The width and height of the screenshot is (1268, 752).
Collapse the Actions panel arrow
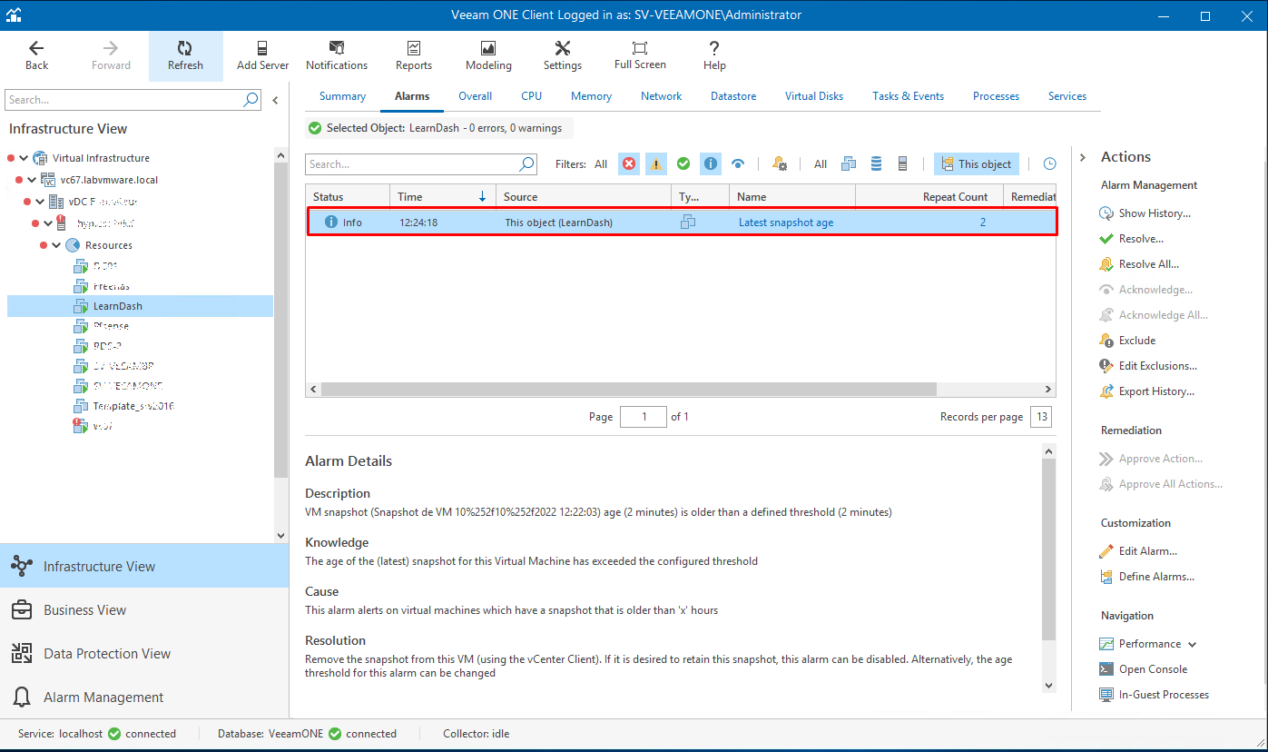1083,157
